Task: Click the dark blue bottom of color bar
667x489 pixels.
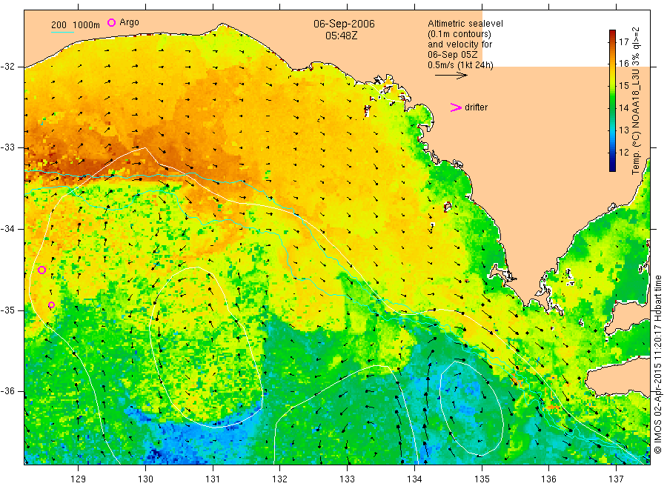Action: point(613,167)
